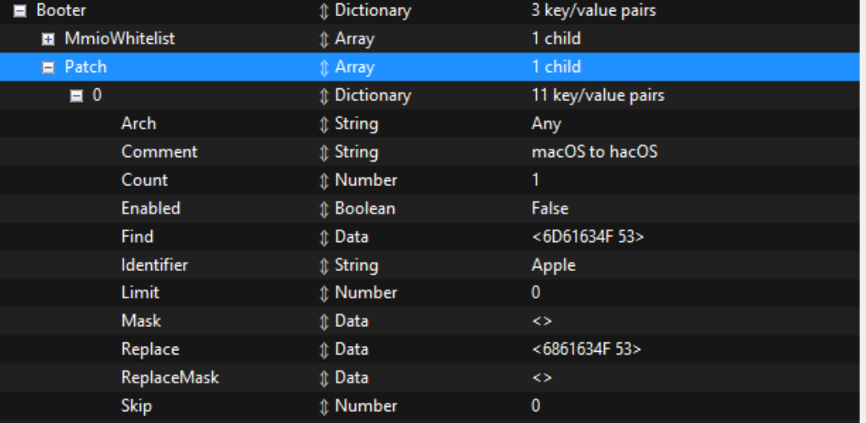Select the Identifier key name
The height and width of the screenshot is (423, 866).
pyautogui.click(x=154, y=264)
